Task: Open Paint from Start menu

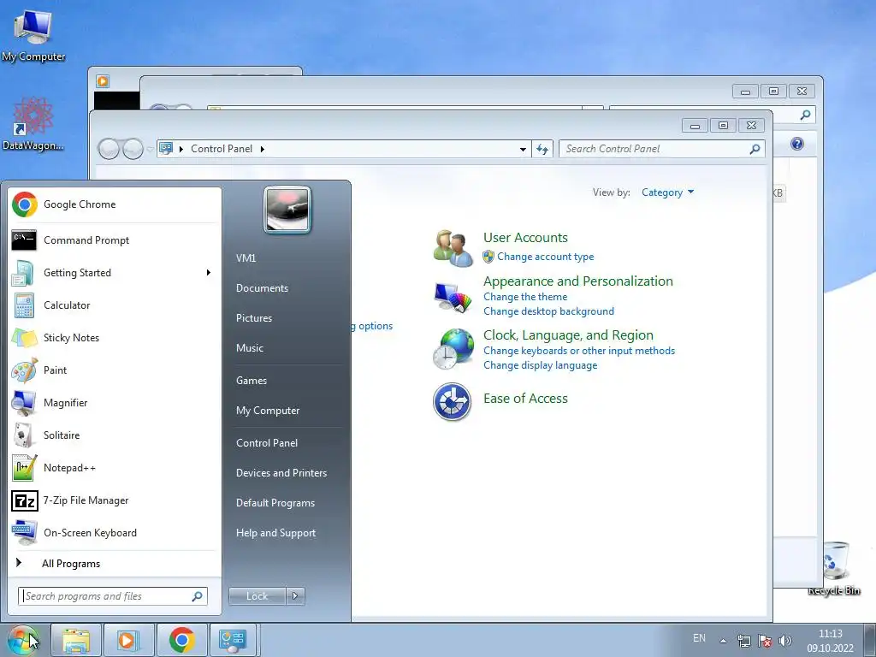Action: click(x=114, y=370)
